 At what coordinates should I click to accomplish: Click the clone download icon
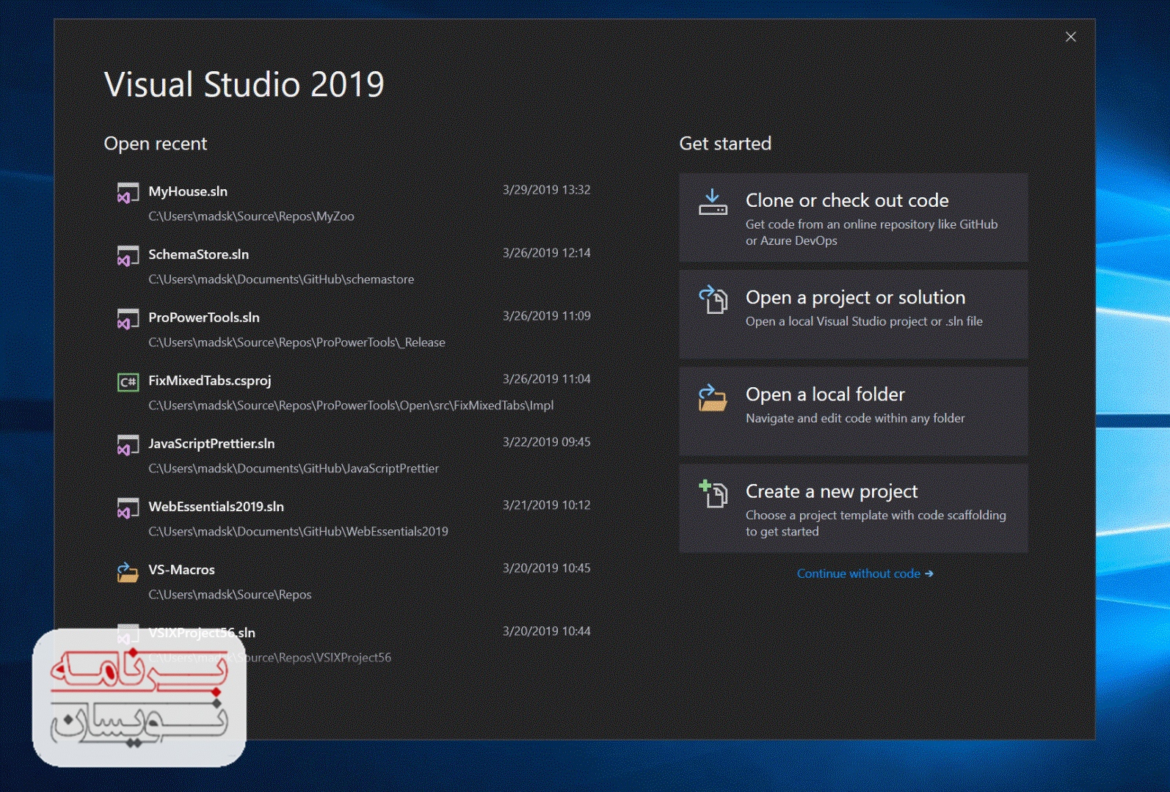tap(713, 202)
